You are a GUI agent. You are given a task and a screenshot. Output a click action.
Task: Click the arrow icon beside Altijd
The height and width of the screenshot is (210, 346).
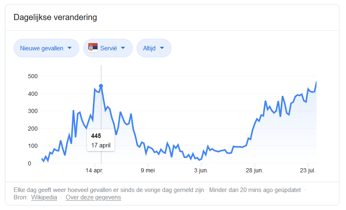162,48
